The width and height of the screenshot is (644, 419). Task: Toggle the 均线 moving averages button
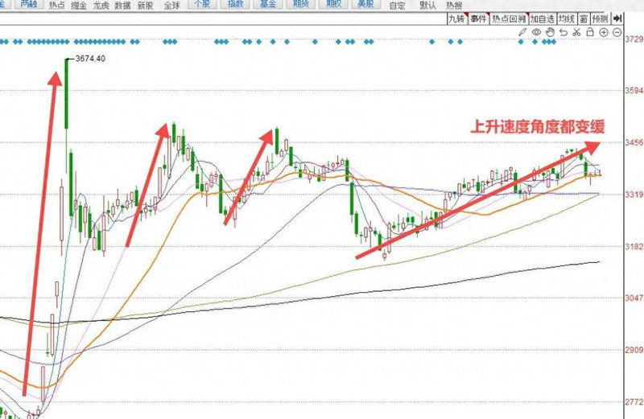568,18
